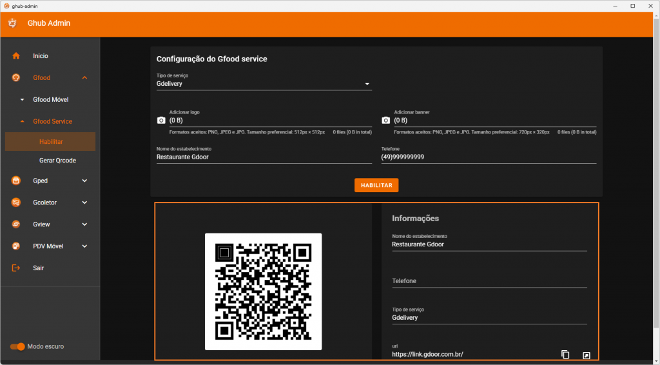The height and width of the screenshot is (365, 660).
Task: Collapse the Gfood Service submenu arrow
Action: (23, 122)
